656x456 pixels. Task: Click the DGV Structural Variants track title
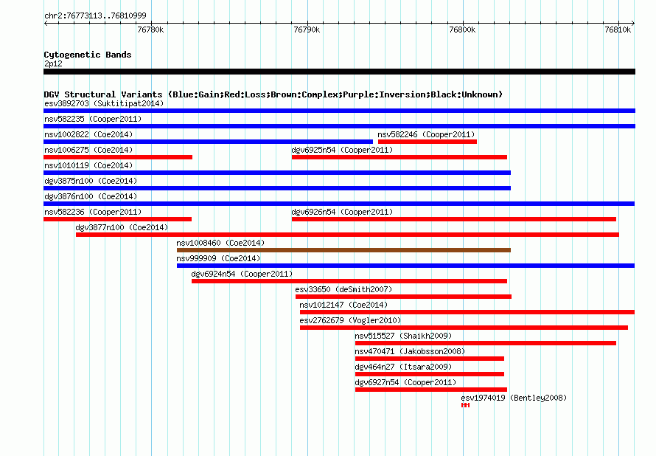point(273,94)
